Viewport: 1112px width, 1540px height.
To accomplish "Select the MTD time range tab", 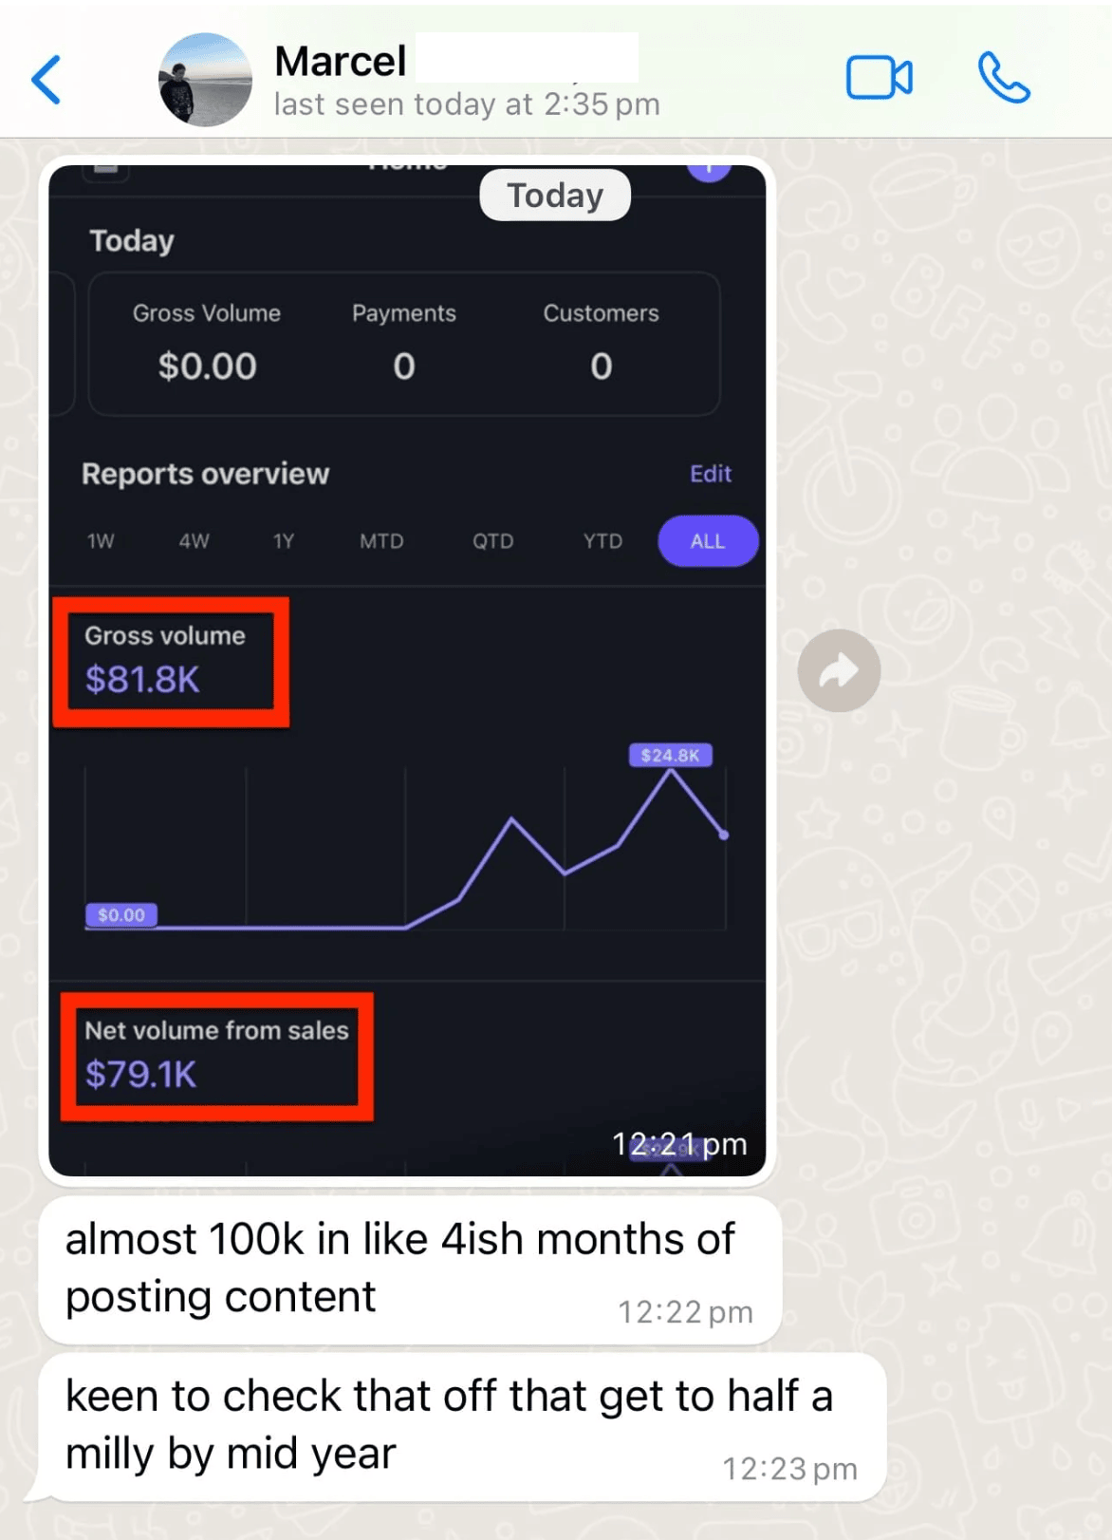I will pos(381,541).
